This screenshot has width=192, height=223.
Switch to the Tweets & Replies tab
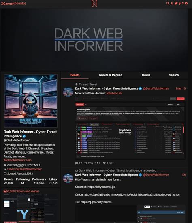tap(111, 75)
